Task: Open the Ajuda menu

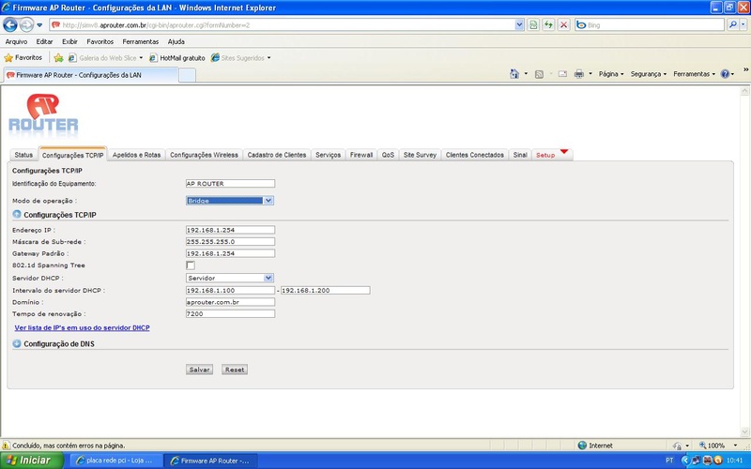Action: click(x=176, y=41)
